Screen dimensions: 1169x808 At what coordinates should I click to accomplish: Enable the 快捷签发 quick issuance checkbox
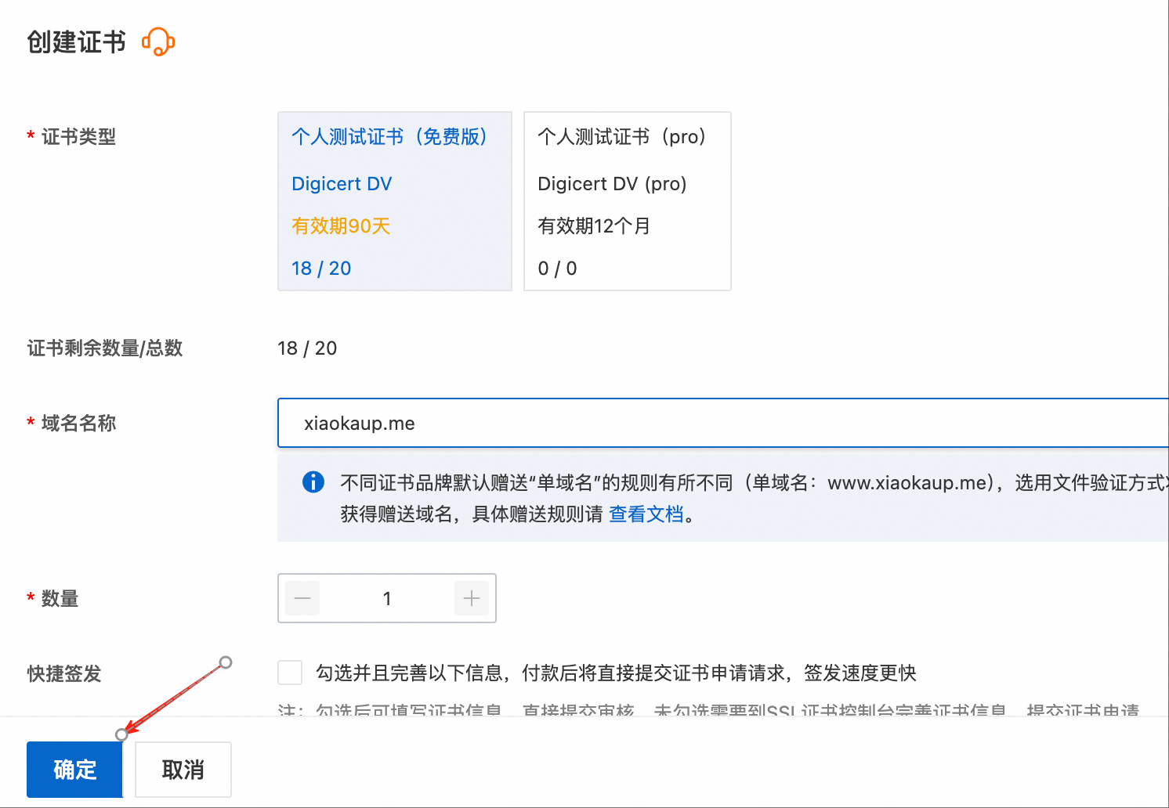(290, 673)
